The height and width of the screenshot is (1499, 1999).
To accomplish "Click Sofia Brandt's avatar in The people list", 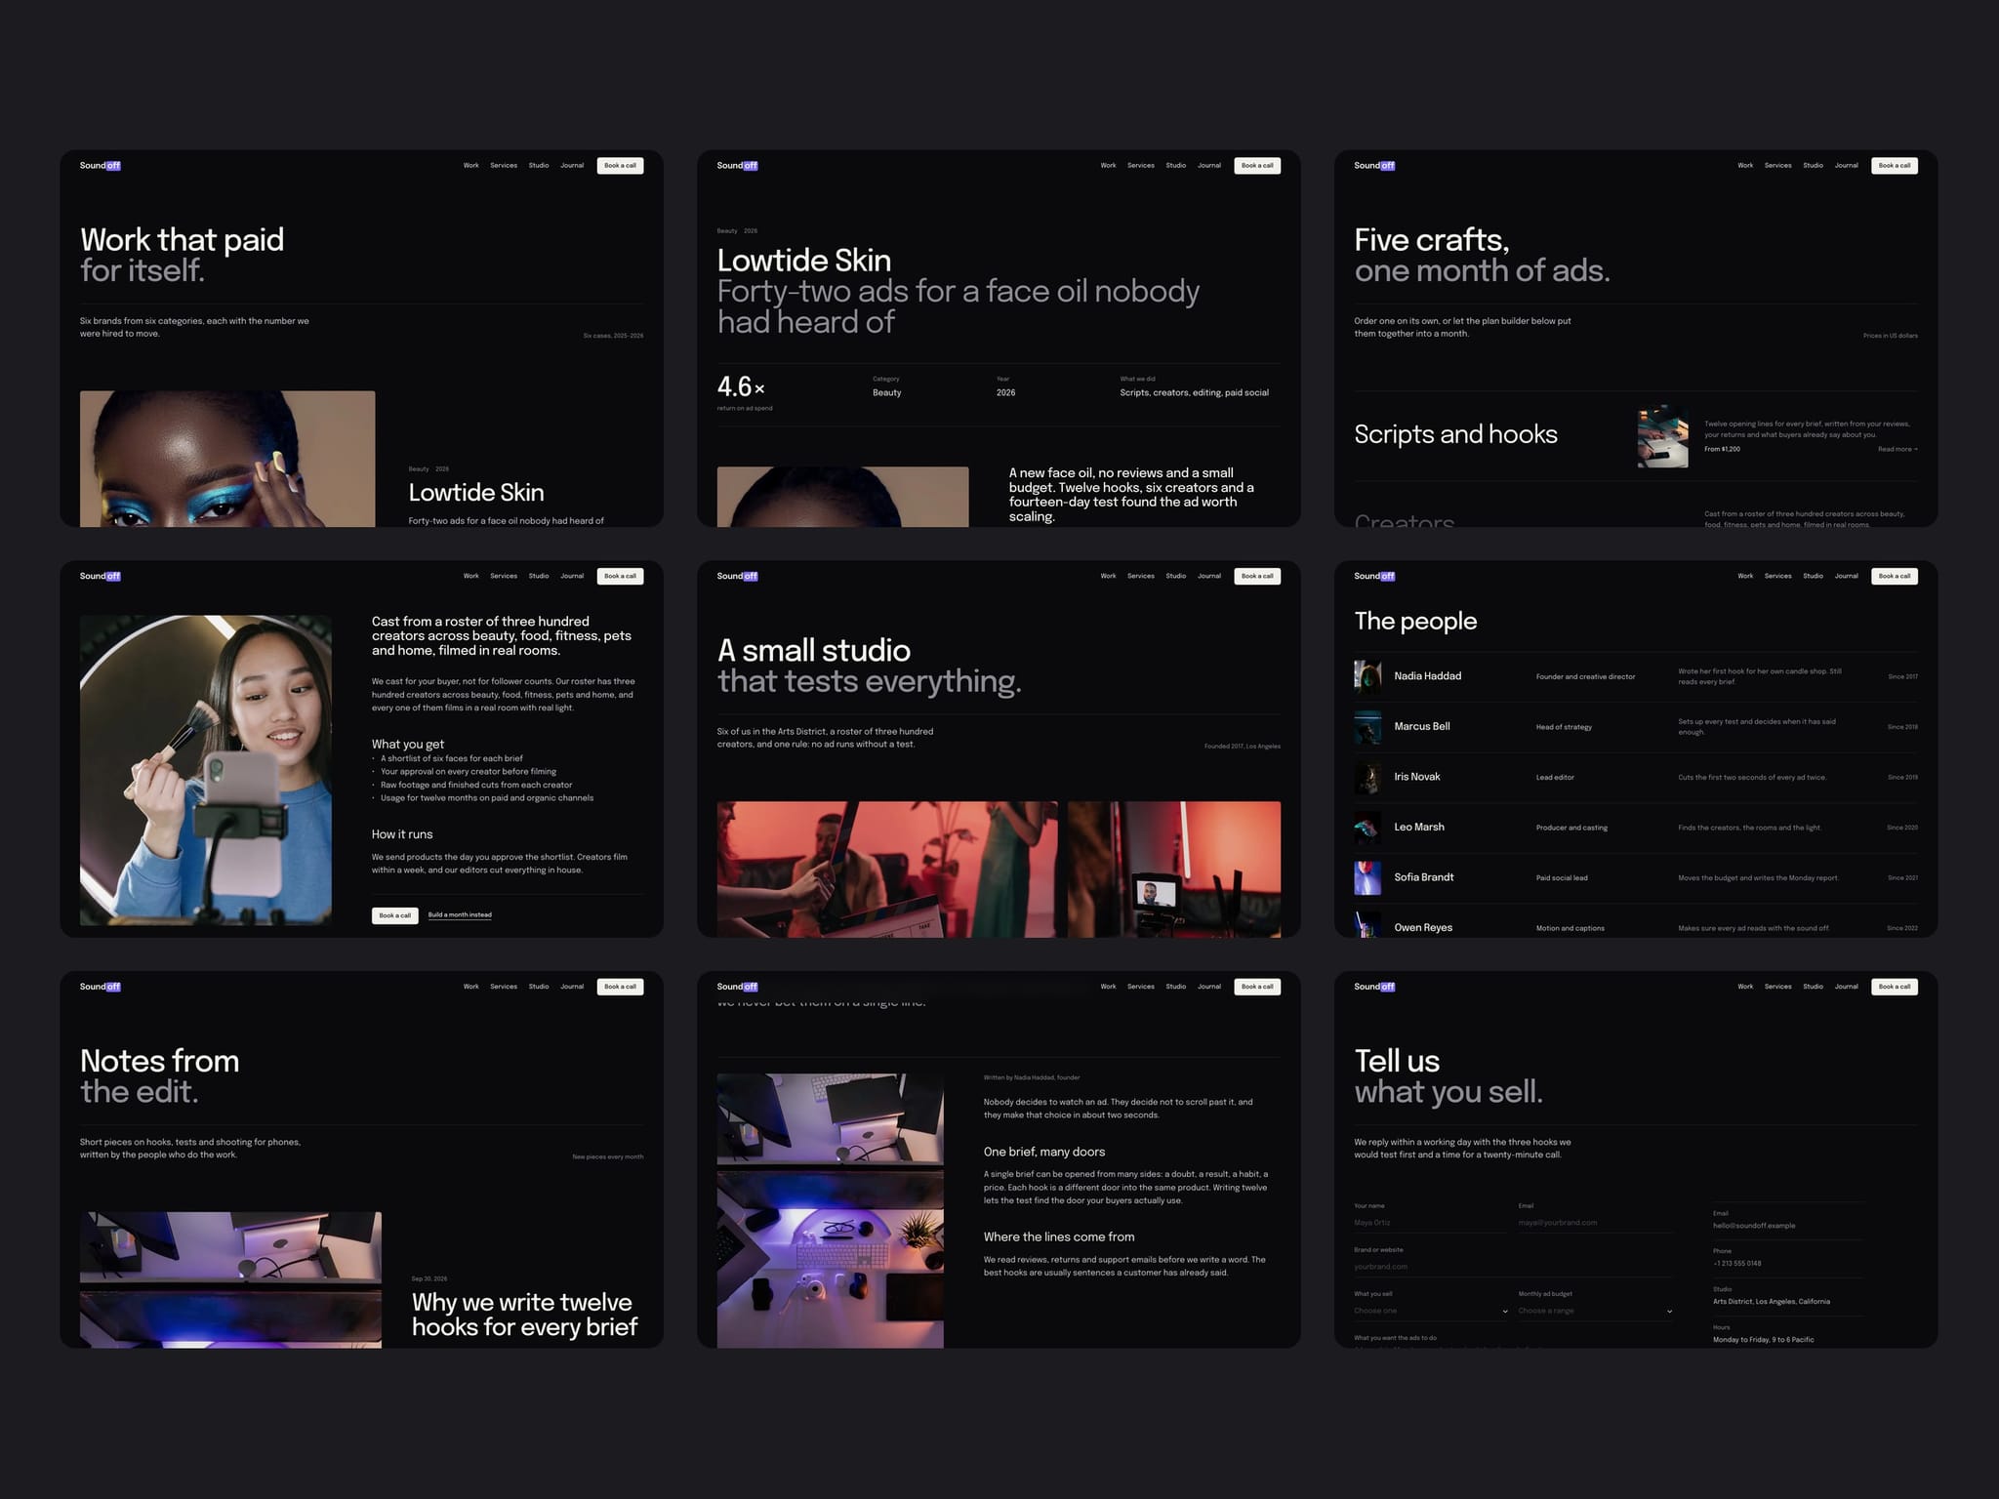I will 1367,877.
